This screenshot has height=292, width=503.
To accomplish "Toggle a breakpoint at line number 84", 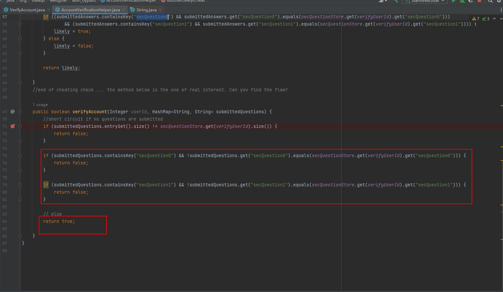I will (x=5, y=221).
